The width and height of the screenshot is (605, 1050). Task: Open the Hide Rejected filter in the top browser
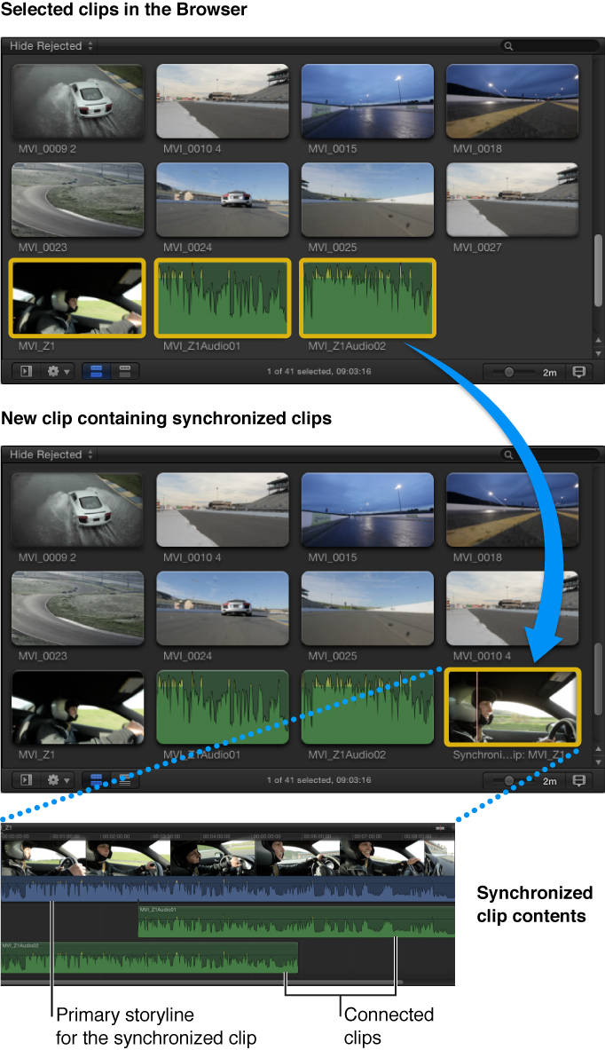51,46
